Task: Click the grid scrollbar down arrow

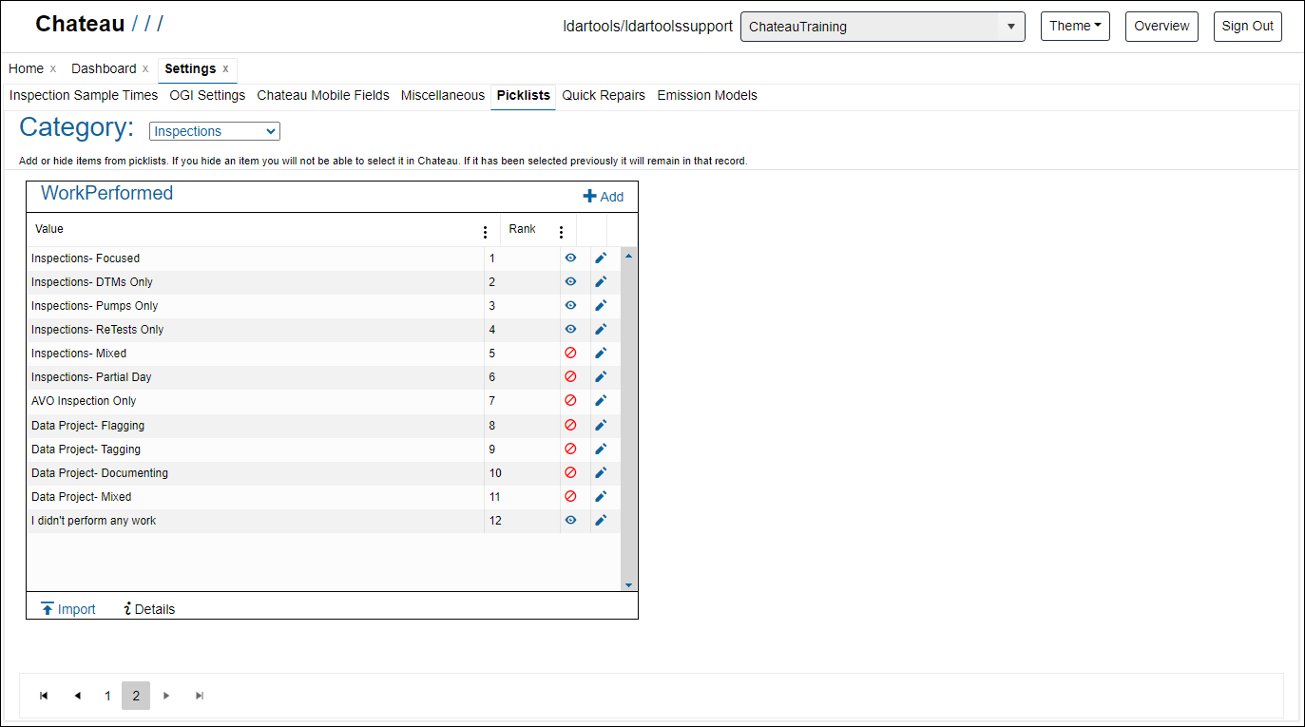Action: click(628, 584)
